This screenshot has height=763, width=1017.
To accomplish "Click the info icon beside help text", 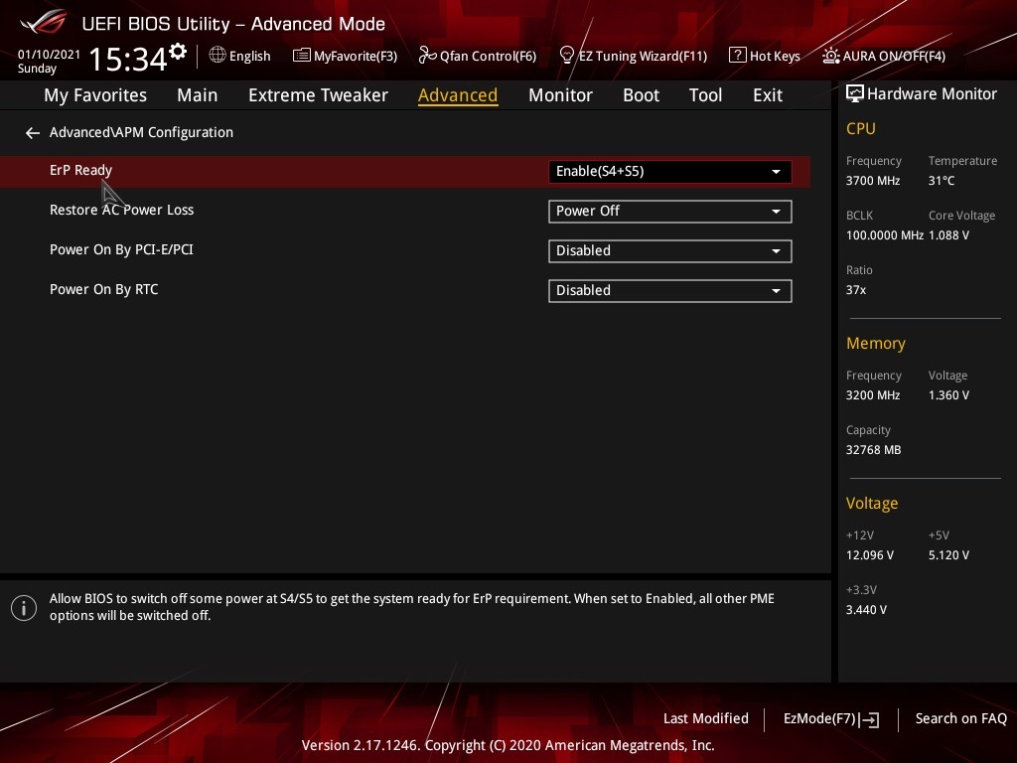I will tap(24, 608).
